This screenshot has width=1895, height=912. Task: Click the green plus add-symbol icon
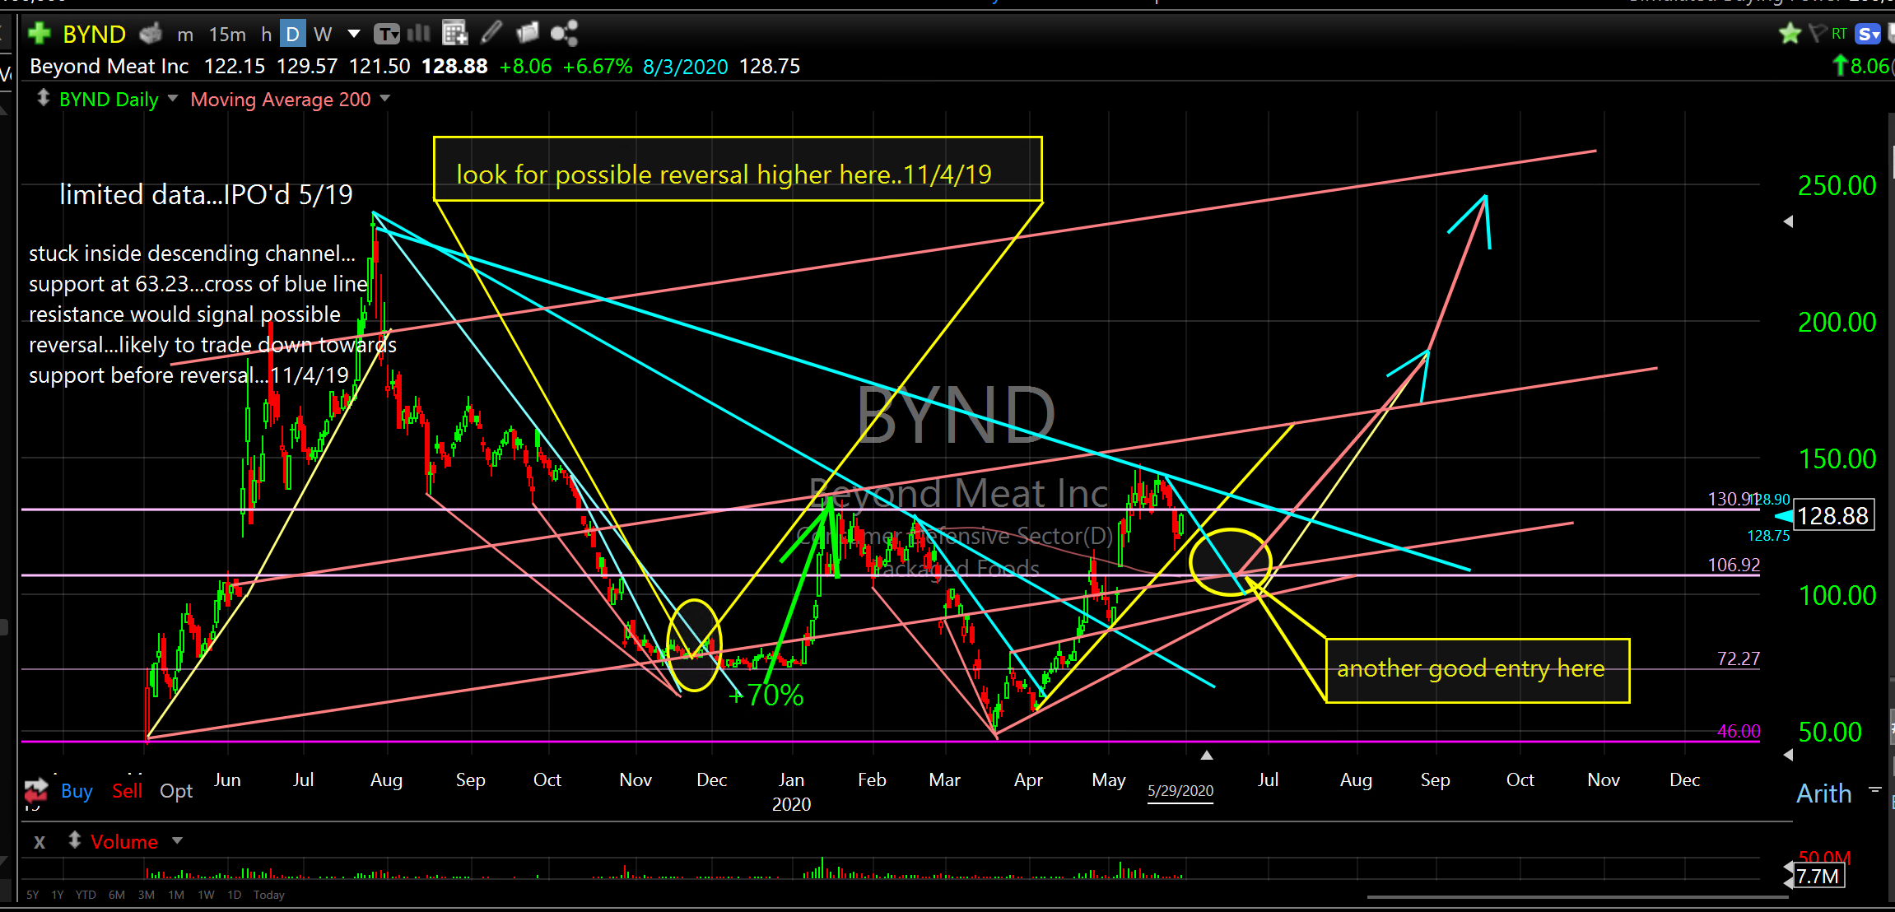(39, 34)
